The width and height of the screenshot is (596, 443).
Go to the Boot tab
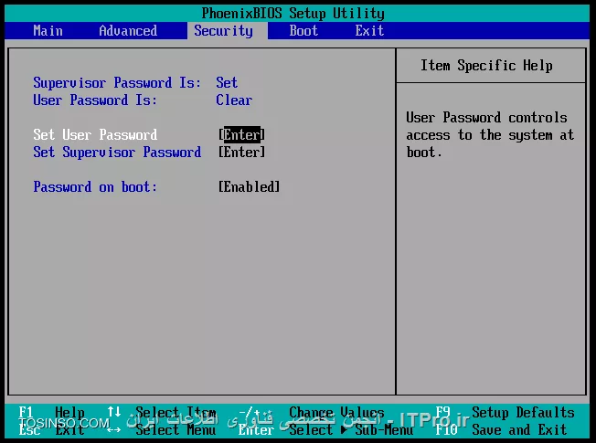303,31
